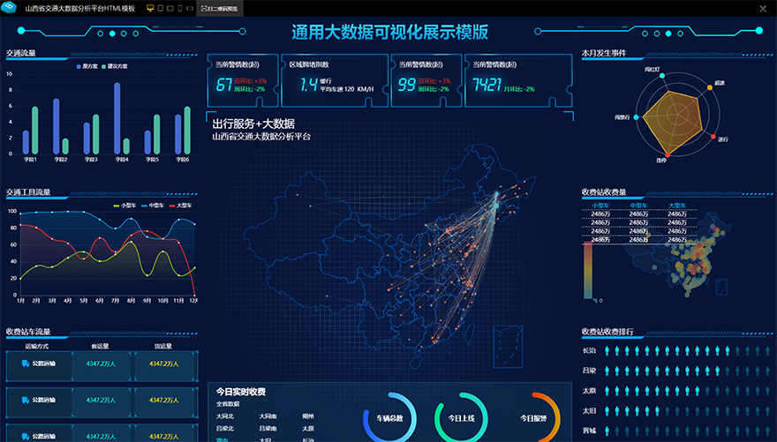
Task: Select the desktop monitor preview icon
Action: coord(149,8)
